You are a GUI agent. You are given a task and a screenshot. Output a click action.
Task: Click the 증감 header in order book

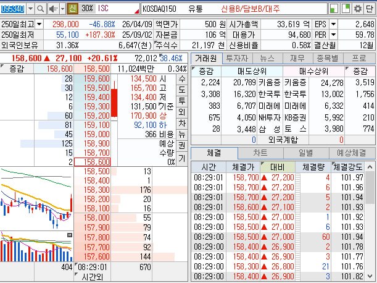point(17,69)
